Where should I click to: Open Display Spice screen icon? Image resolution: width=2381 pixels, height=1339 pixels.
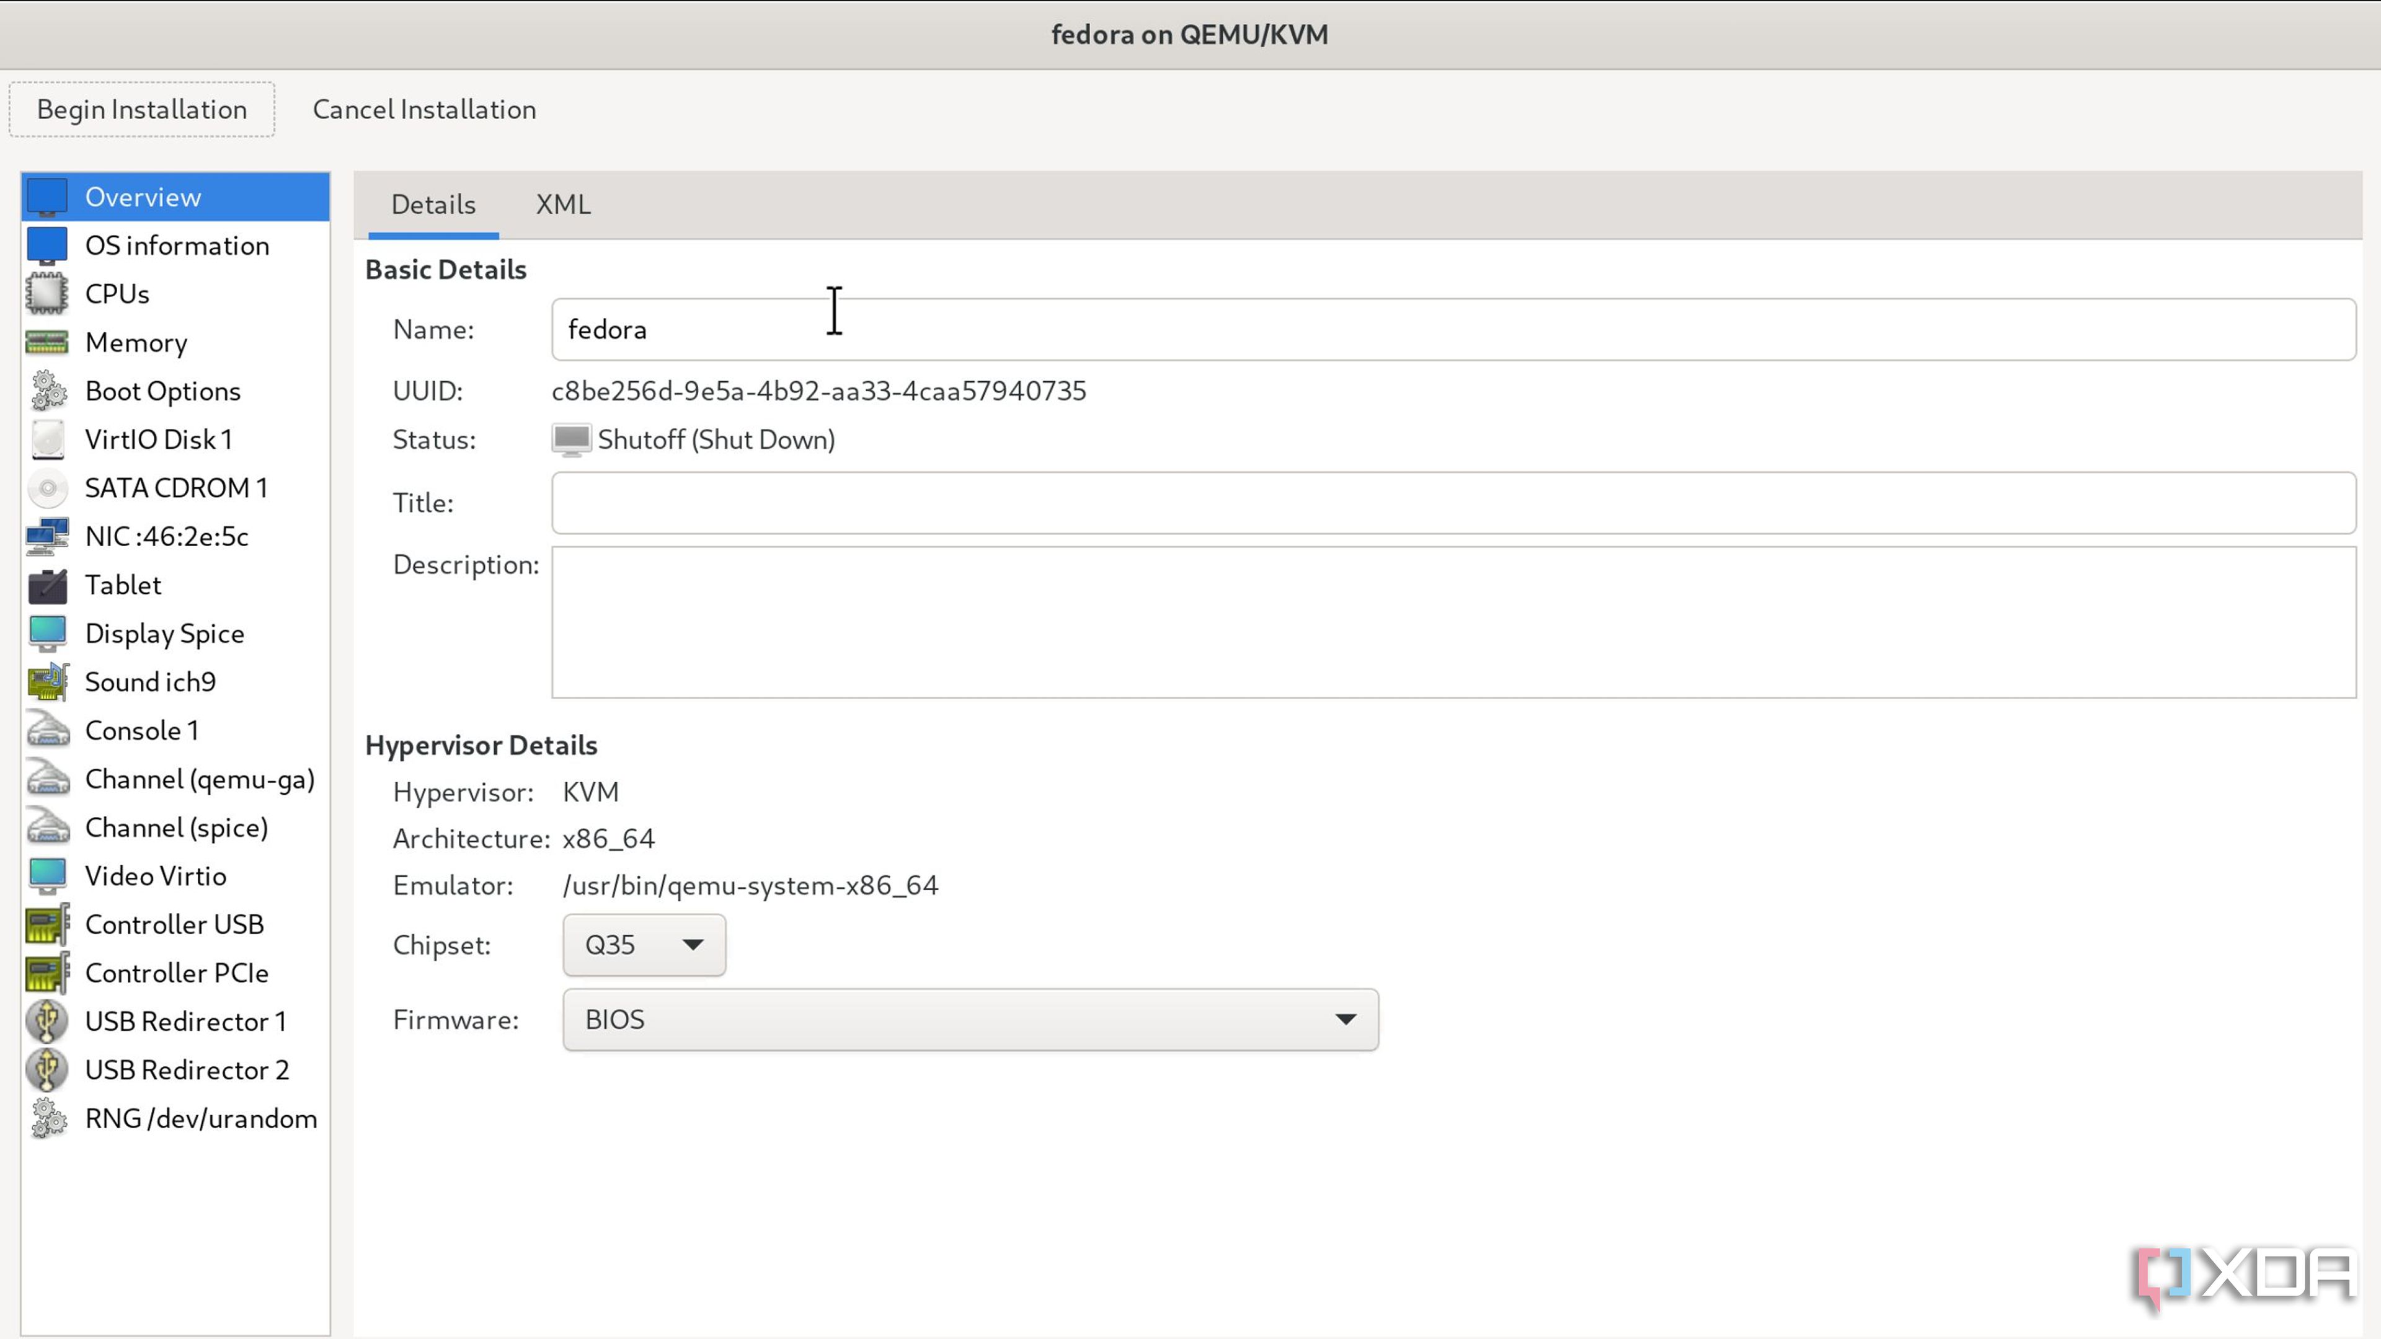[x=47, y=634]
